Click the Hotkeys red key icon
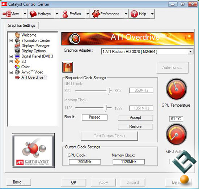The image size is (199, 189). [x=33, y=14]
